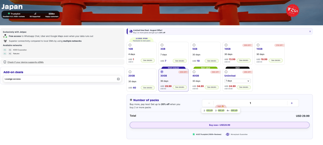Click the minus icon to reduce packs
The image size is (323, 145).
(209, 103)
